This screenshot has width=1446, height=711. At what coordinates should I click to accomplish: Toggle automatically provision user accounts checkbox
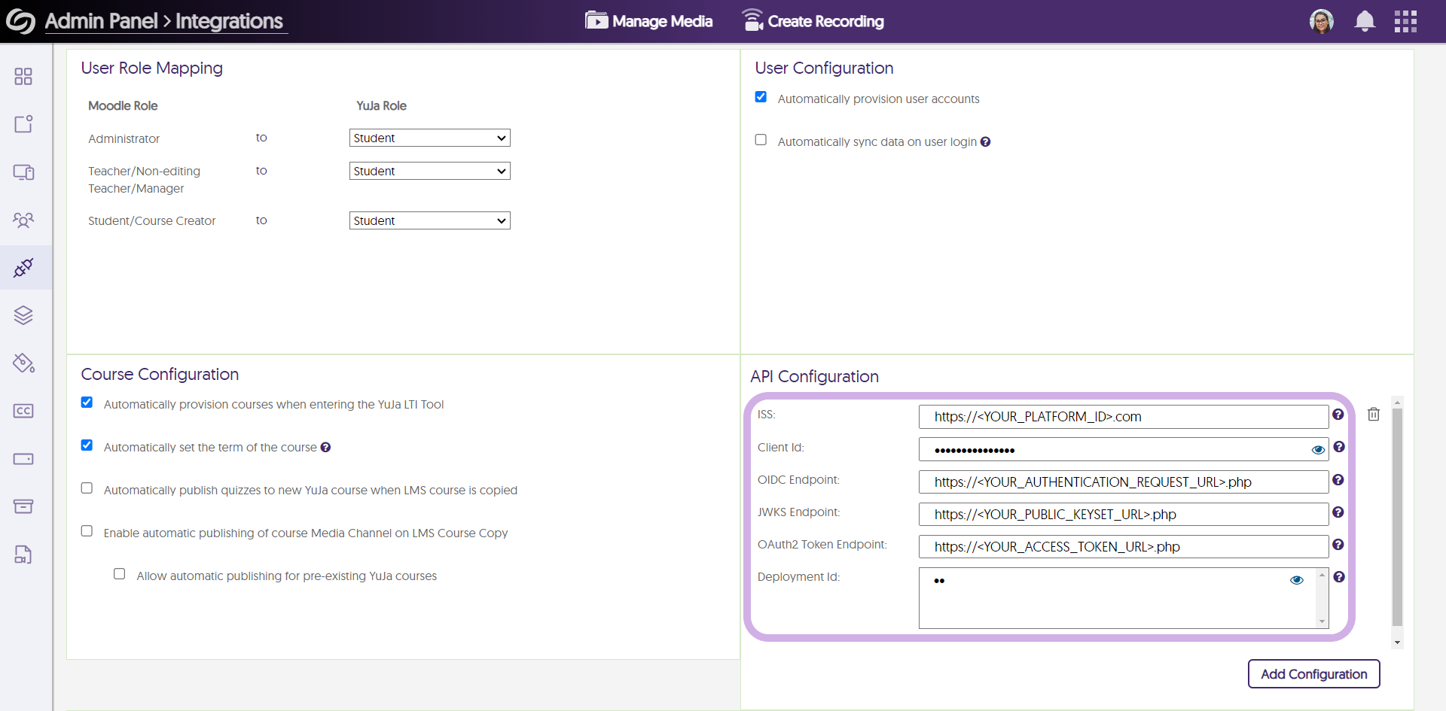(761, 97)
